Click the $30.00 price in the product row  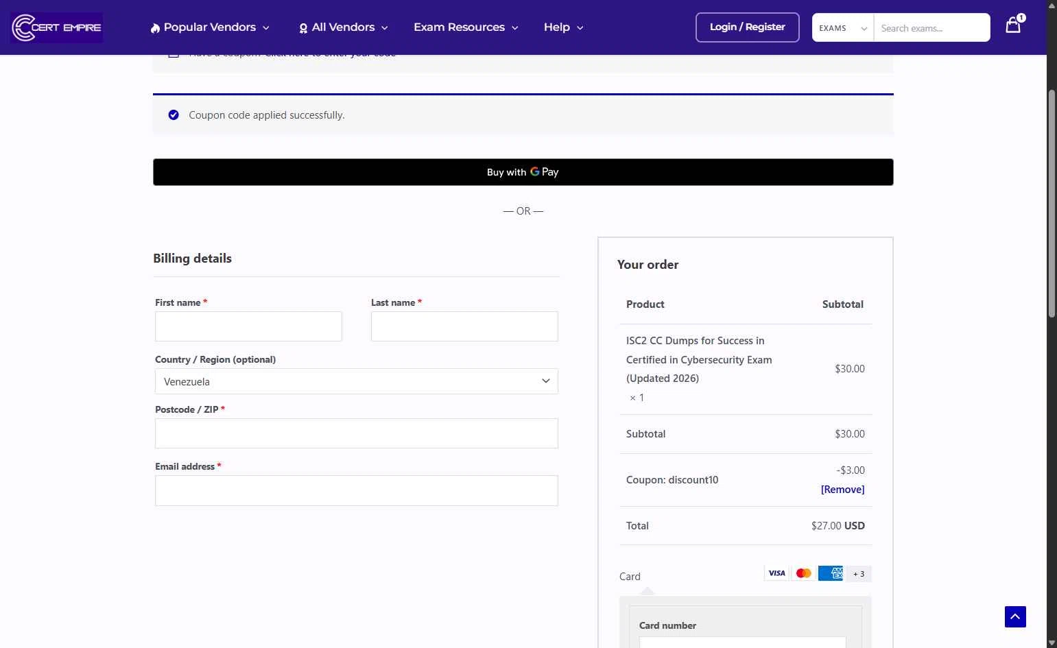point(850,369)
